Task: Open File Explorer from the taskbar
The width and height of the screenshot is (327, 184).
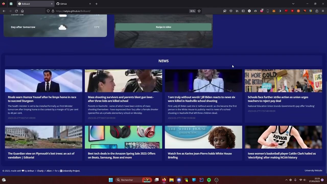Action: pos(171,180)
